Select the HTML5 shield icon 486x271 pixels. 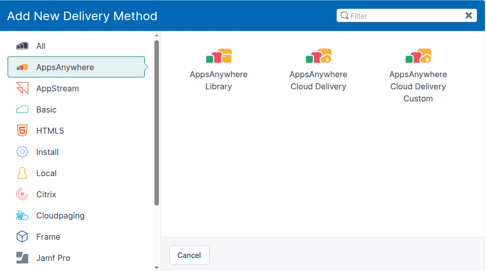click(x=22, y=131)
